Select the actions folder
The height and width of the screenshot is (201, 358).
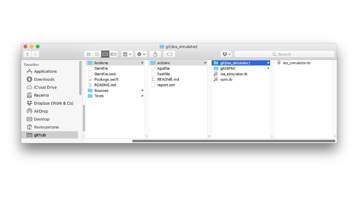[178, 63]
